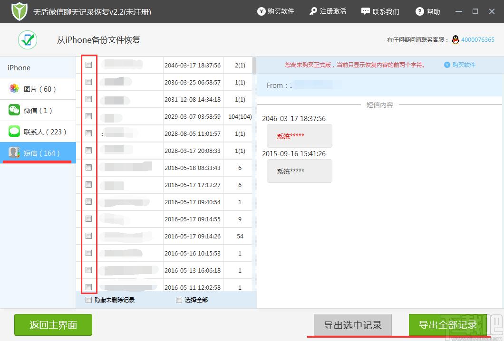Open the 联系人 (223) category

38,132
